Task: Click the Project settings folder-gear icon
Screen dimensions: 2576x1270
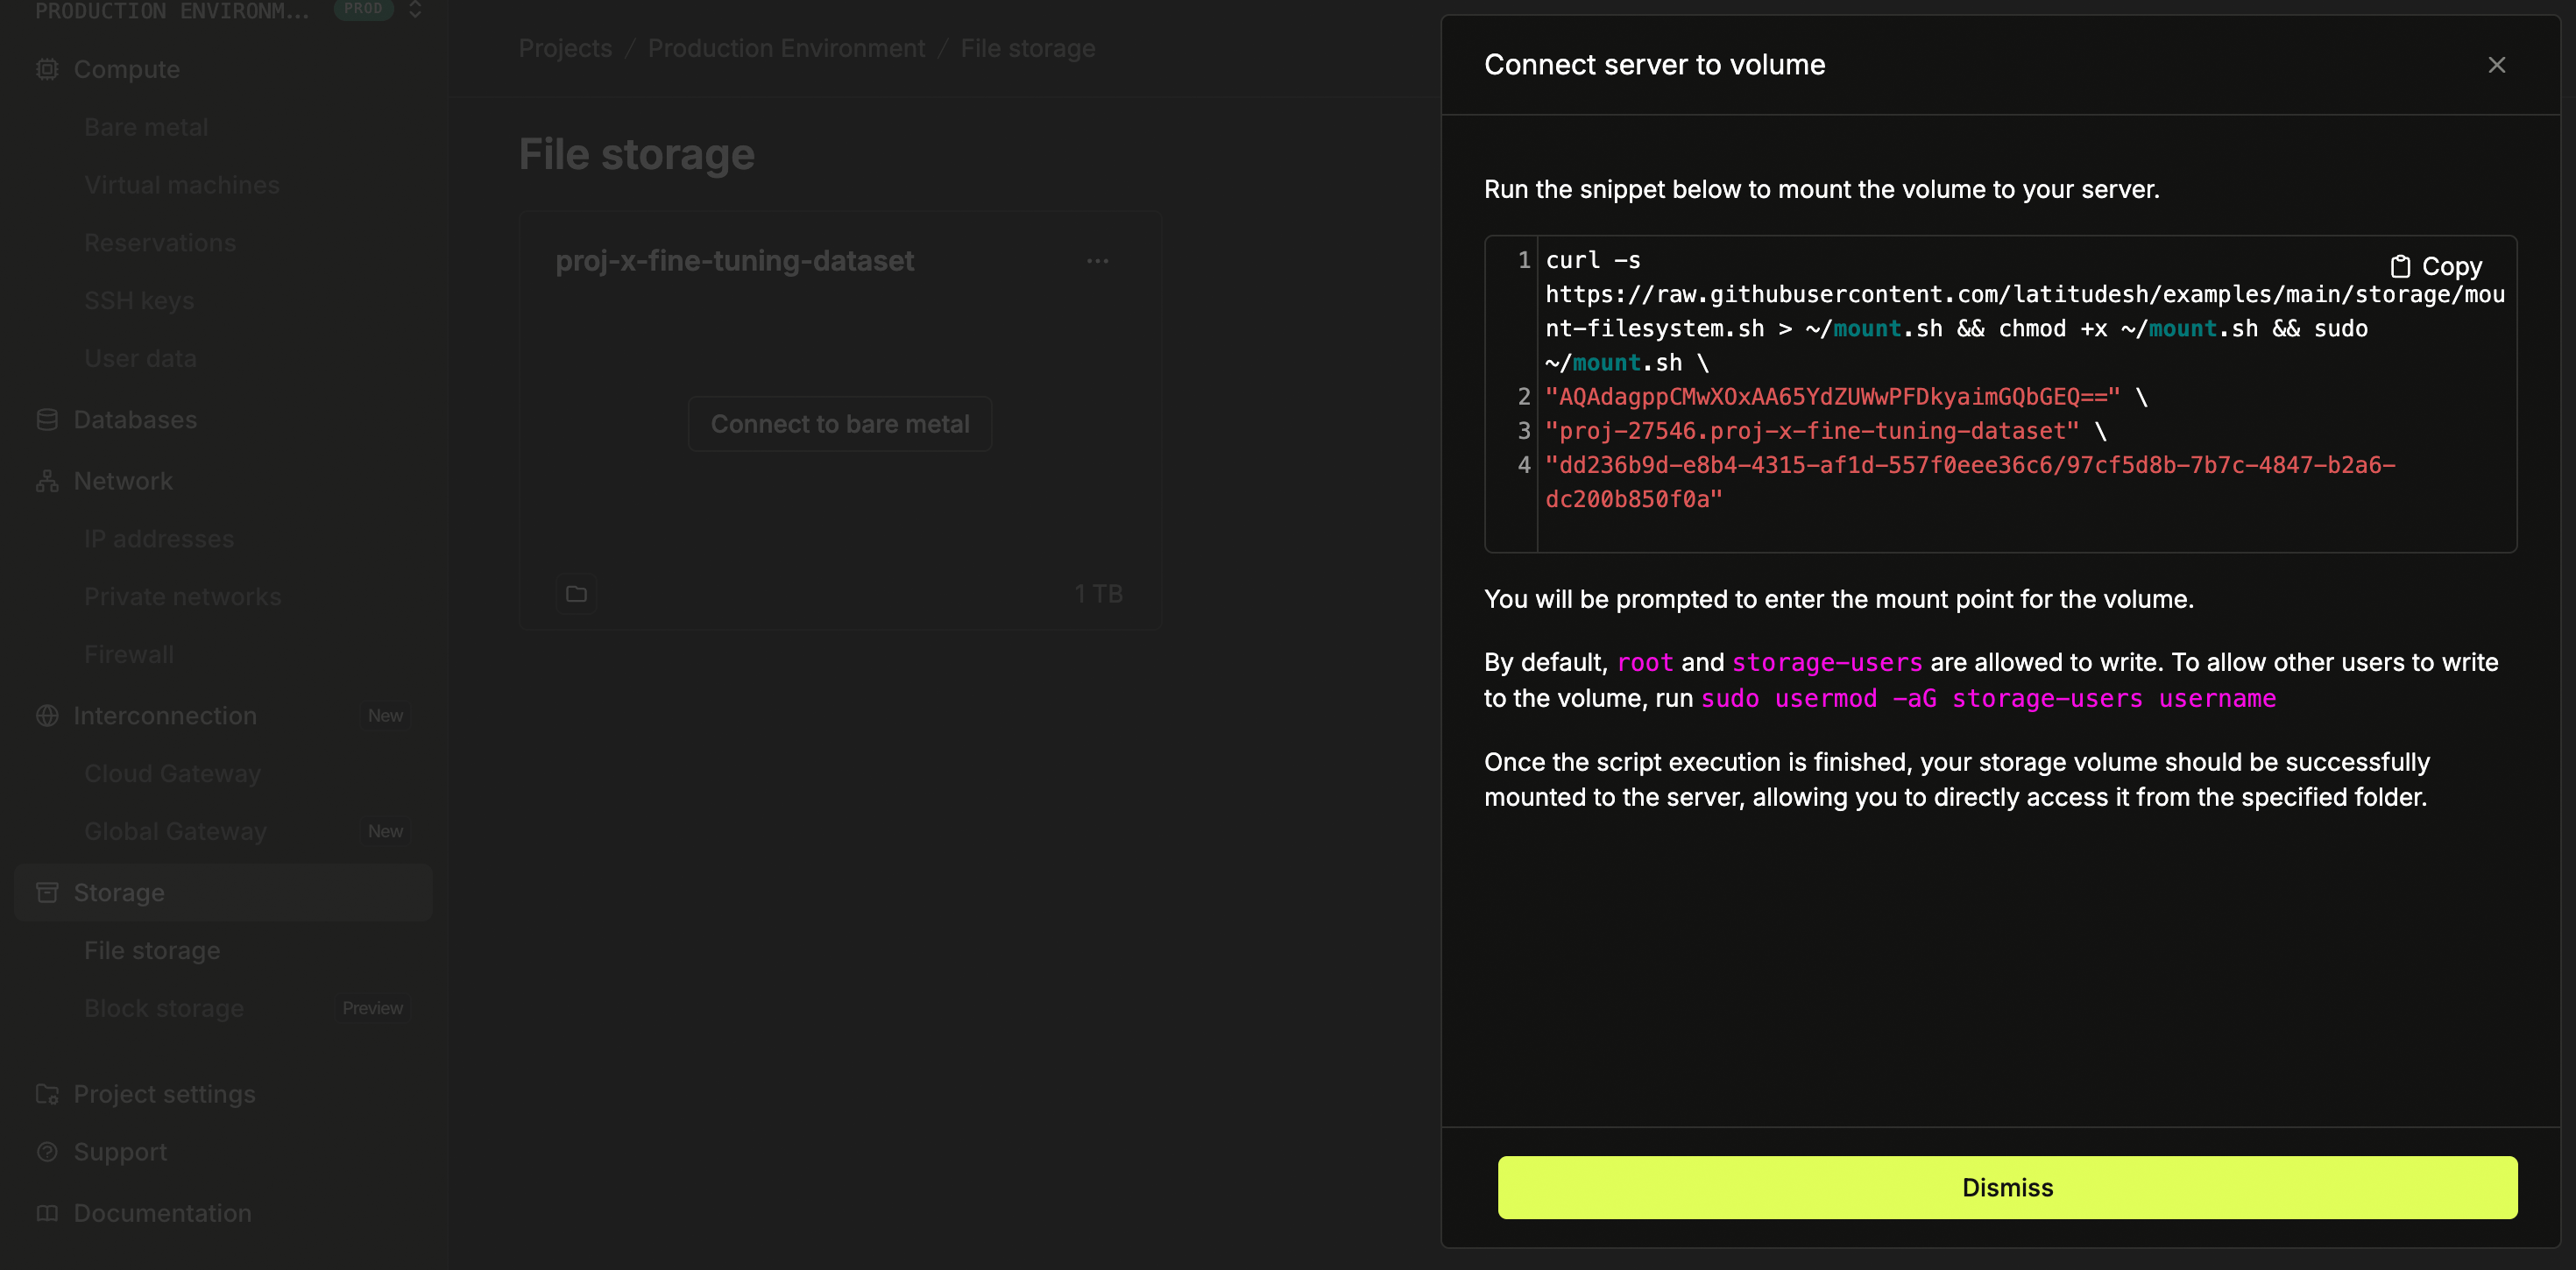Action: [47, 1094]
